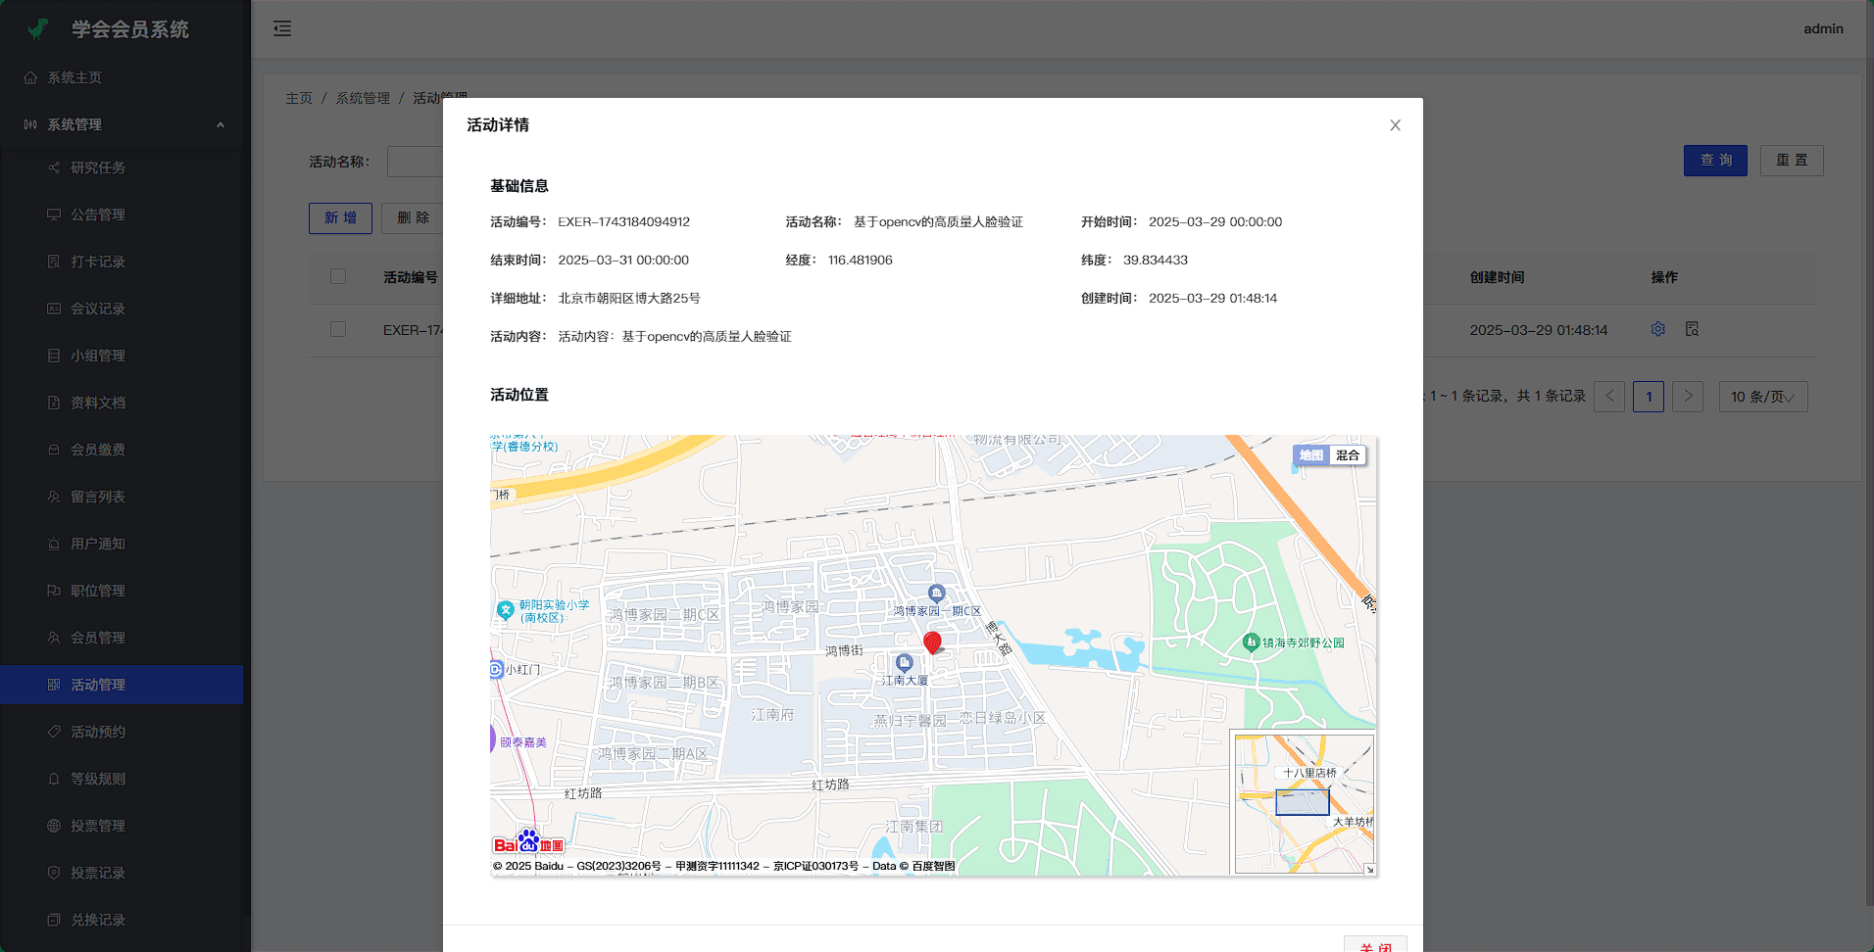Go to the previous page arrow
The height and width of the screenshot is (952, 1874).
(1609, 397)
